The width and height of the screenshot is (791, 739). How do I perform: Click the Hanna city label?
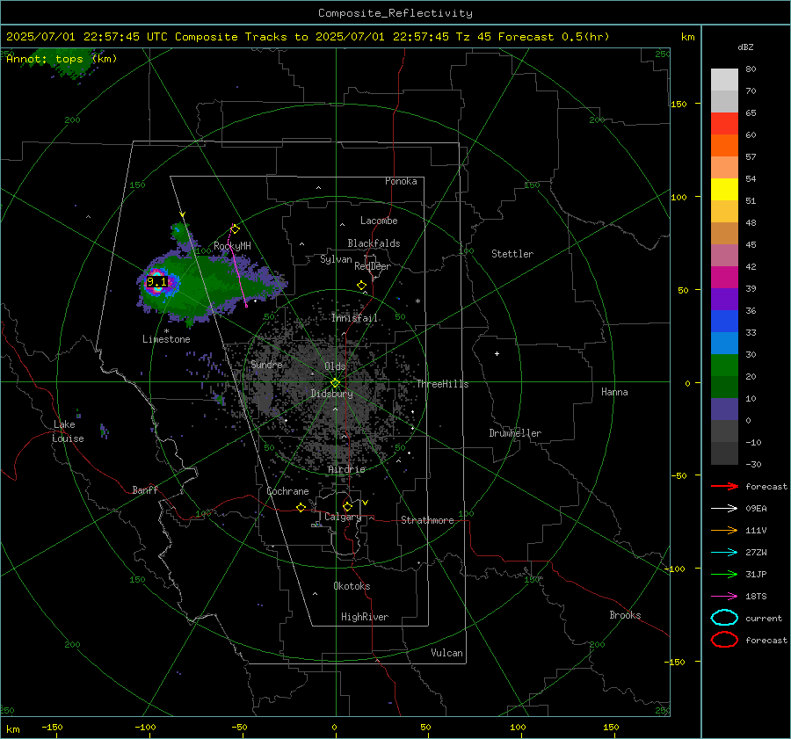tap(614, 392)
